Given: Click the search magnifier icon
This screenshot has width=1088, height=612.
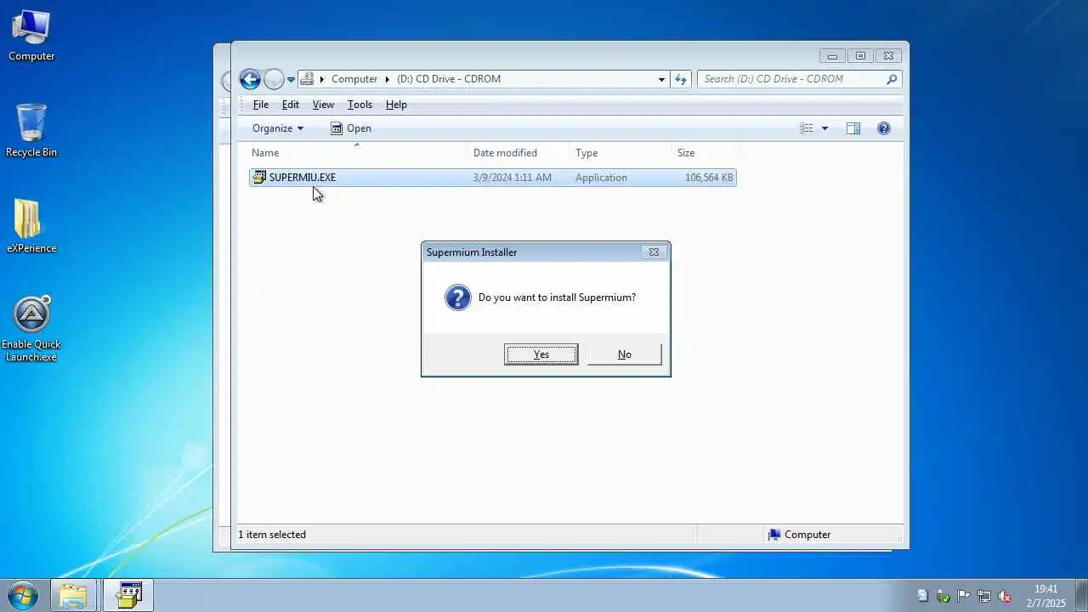Looking at the screenshot, I should pos(892,79).
